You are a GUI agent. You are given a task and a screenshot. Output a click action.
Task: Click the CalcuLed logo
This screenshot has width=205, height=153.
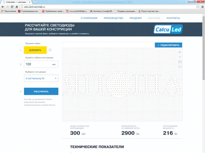168,29
